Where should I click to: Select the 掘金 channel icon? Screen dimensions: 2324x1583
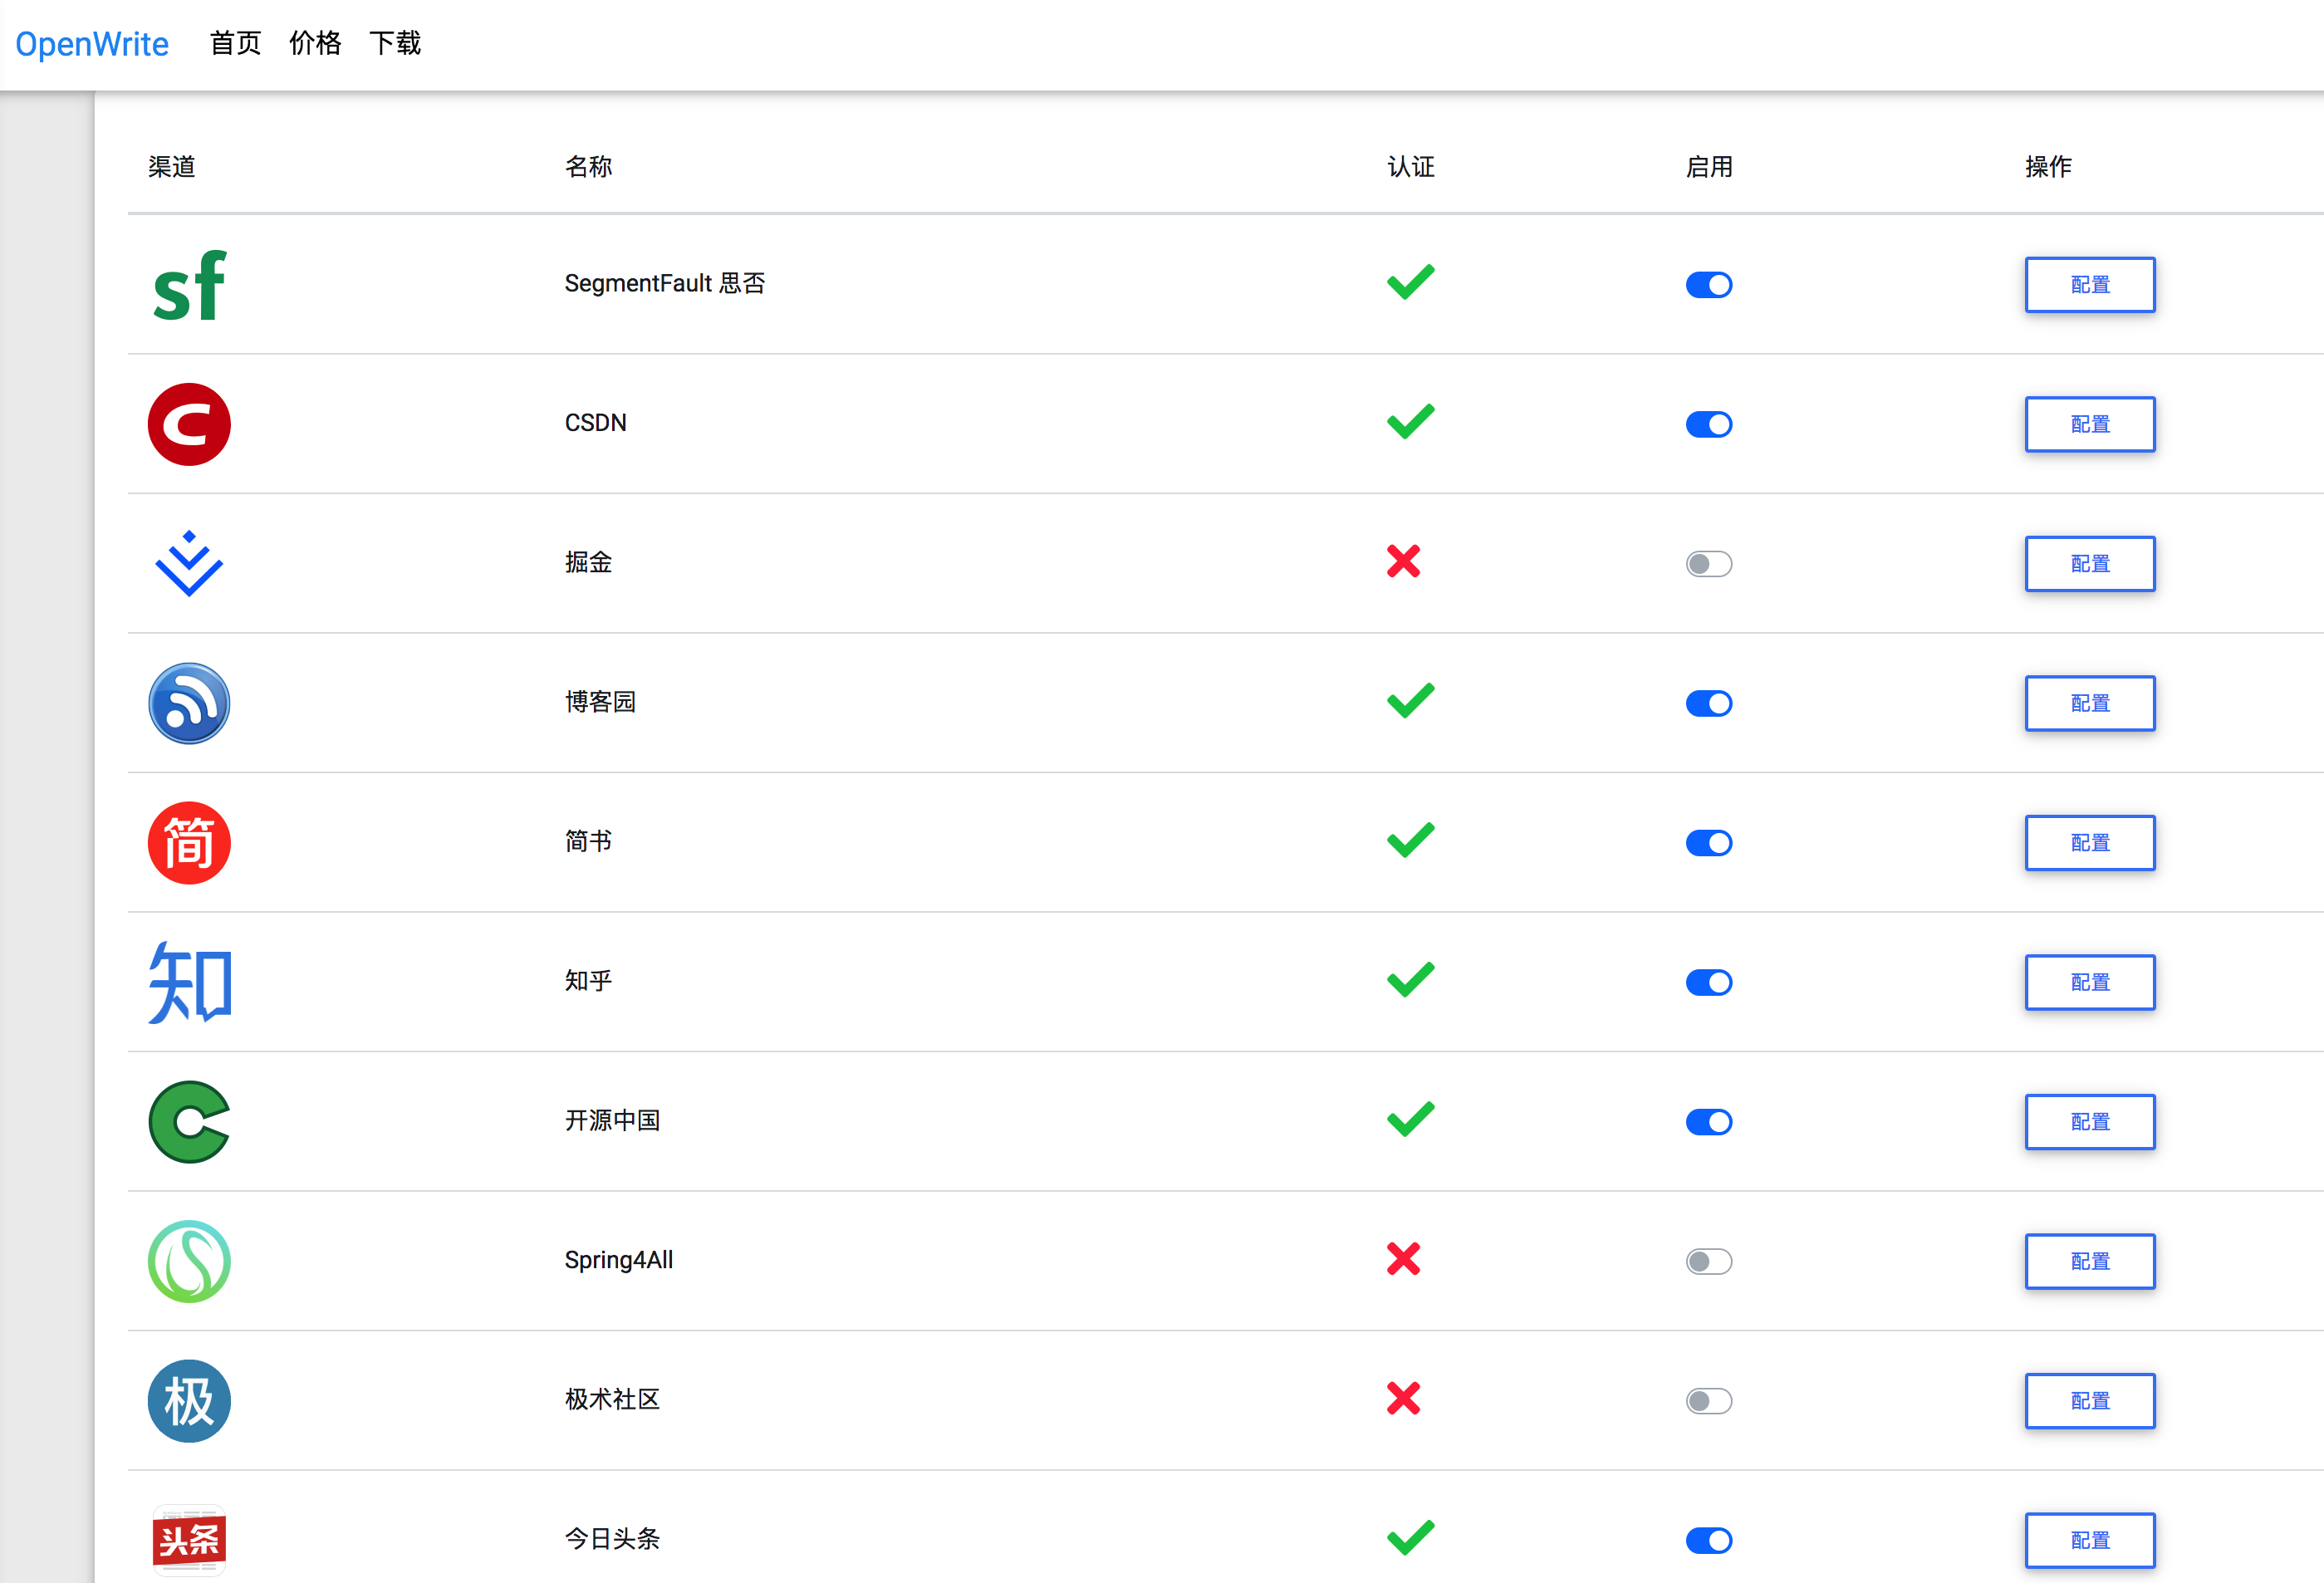[x=189, y=563]
